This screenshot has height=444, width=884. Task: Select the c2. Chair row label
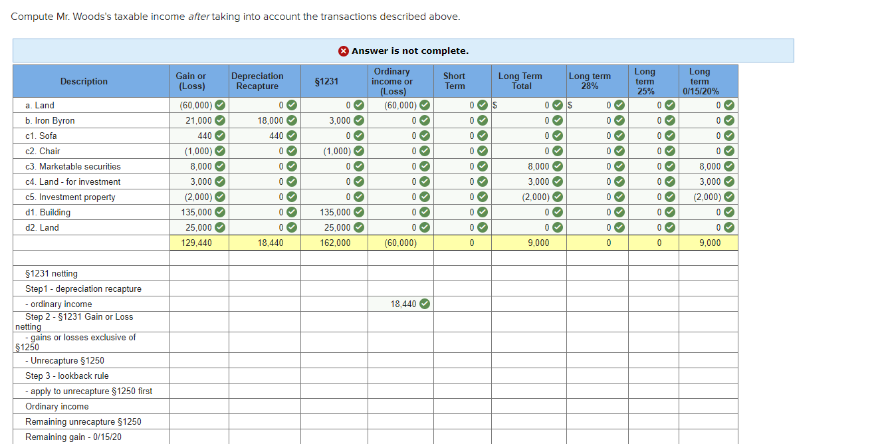point(43,151)
